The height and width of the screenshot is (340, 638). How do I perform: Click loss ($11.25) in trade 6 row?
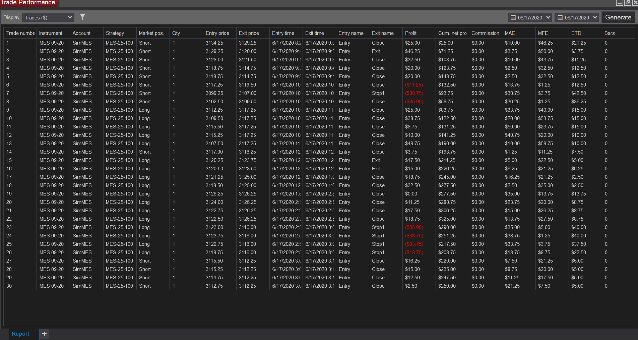coord(414,85)
